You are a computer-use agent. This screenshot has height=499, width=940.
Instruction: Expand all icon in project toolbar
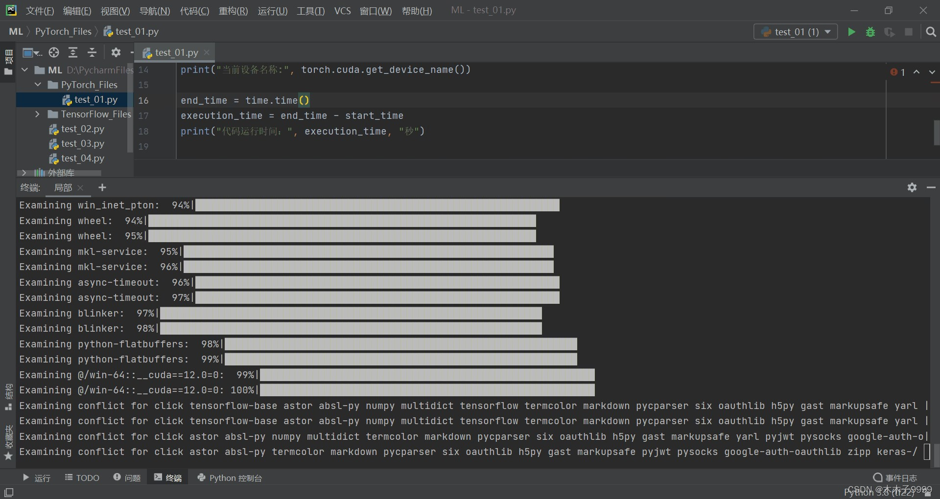point(73,52)
